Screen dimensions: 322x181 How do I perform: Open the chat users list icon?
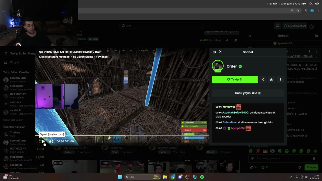coord(316,36)
